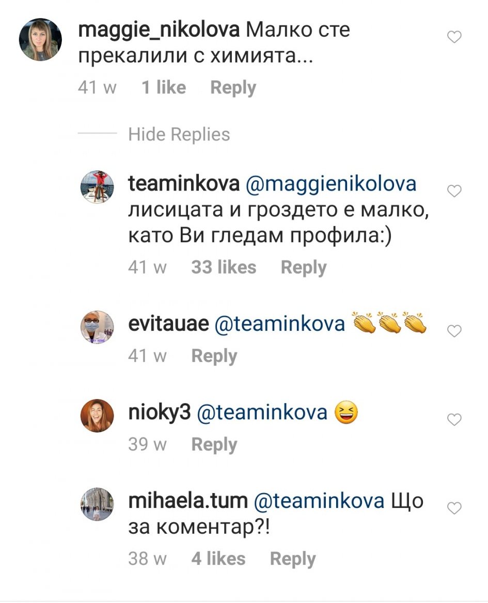
Task: Reply to mihaela.tum's comment
Action: 292,559
